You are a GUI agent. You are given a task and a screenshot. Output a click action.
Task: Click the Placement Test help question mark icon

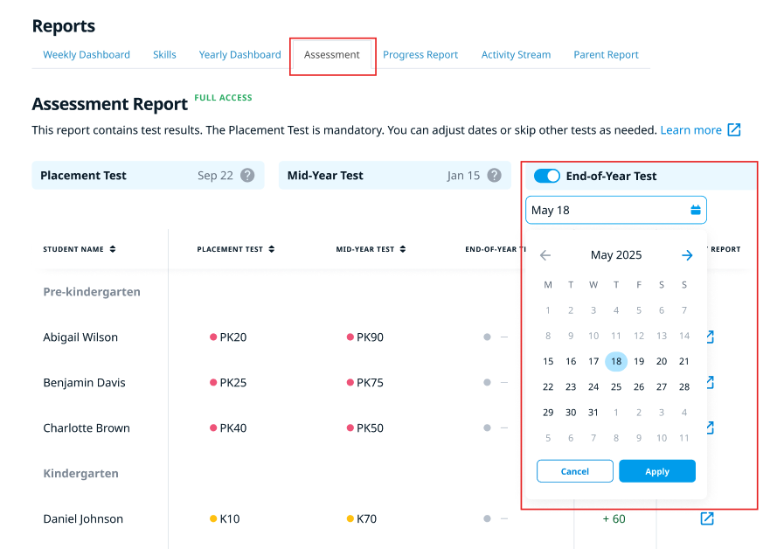click(247, 176)
